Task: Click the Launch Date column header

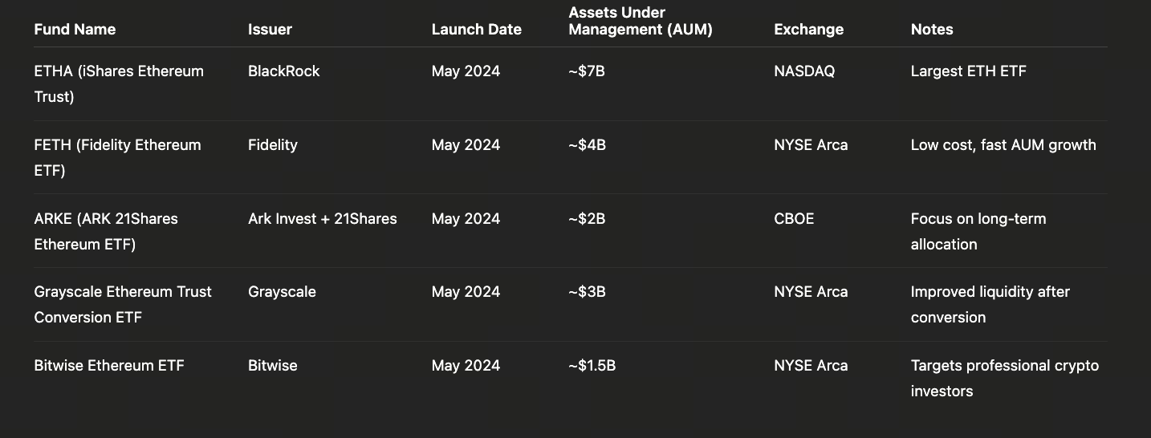Action: 476,30
